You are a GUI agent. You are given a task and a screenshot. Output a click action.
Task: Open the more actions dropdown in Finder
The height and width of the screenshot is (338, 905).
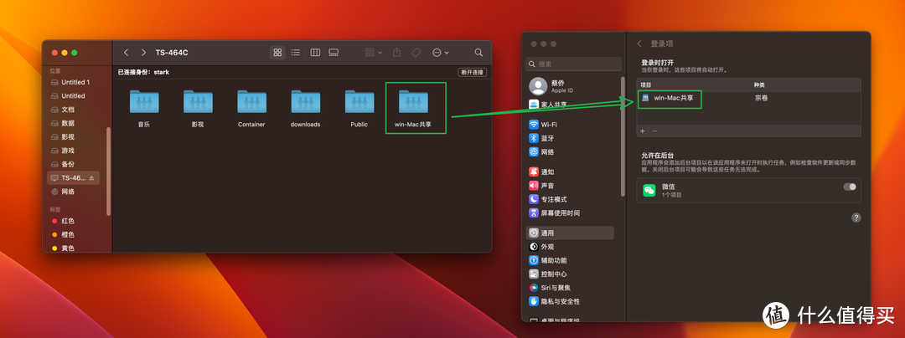click(440, 53)
